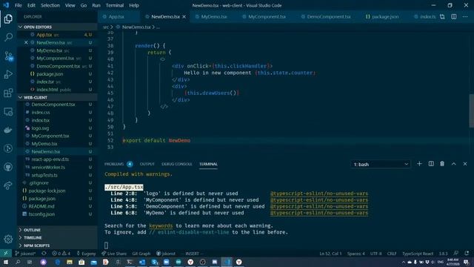Close NewDemo.tsx in Open Editors list
This screenshot has height=267, width=474.
coord(26,43)
